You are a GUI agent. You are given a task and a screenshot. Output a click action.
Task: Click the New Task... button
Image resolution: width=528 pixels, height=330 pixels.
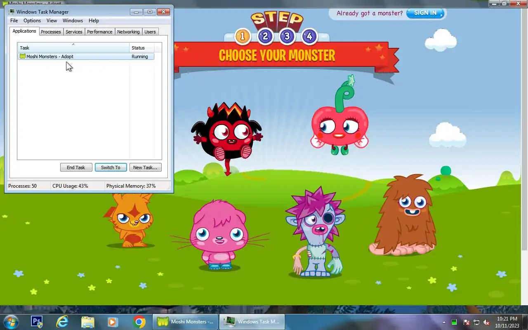[x=145, y=167]
